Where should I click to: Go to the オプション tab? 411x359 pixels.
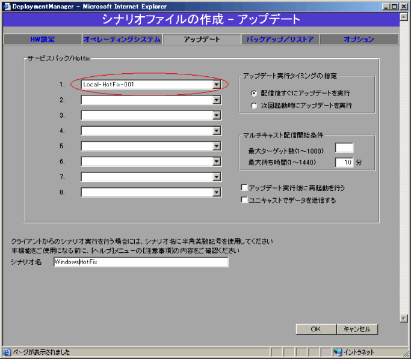359,39
